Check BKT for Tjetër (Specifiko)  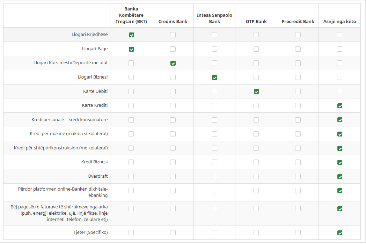131,233
